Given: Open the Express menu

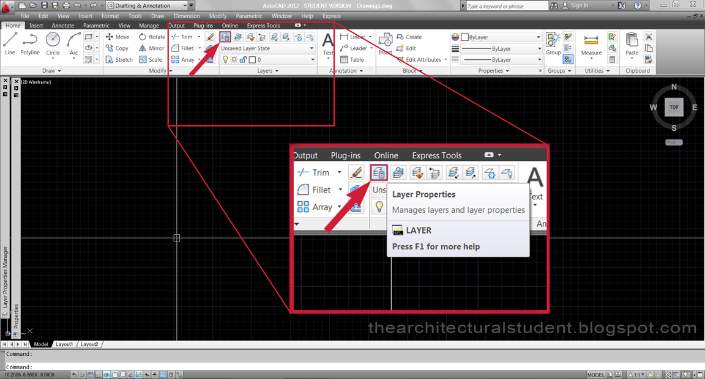Looking at the screenshot, I should [x=331, y=16].
